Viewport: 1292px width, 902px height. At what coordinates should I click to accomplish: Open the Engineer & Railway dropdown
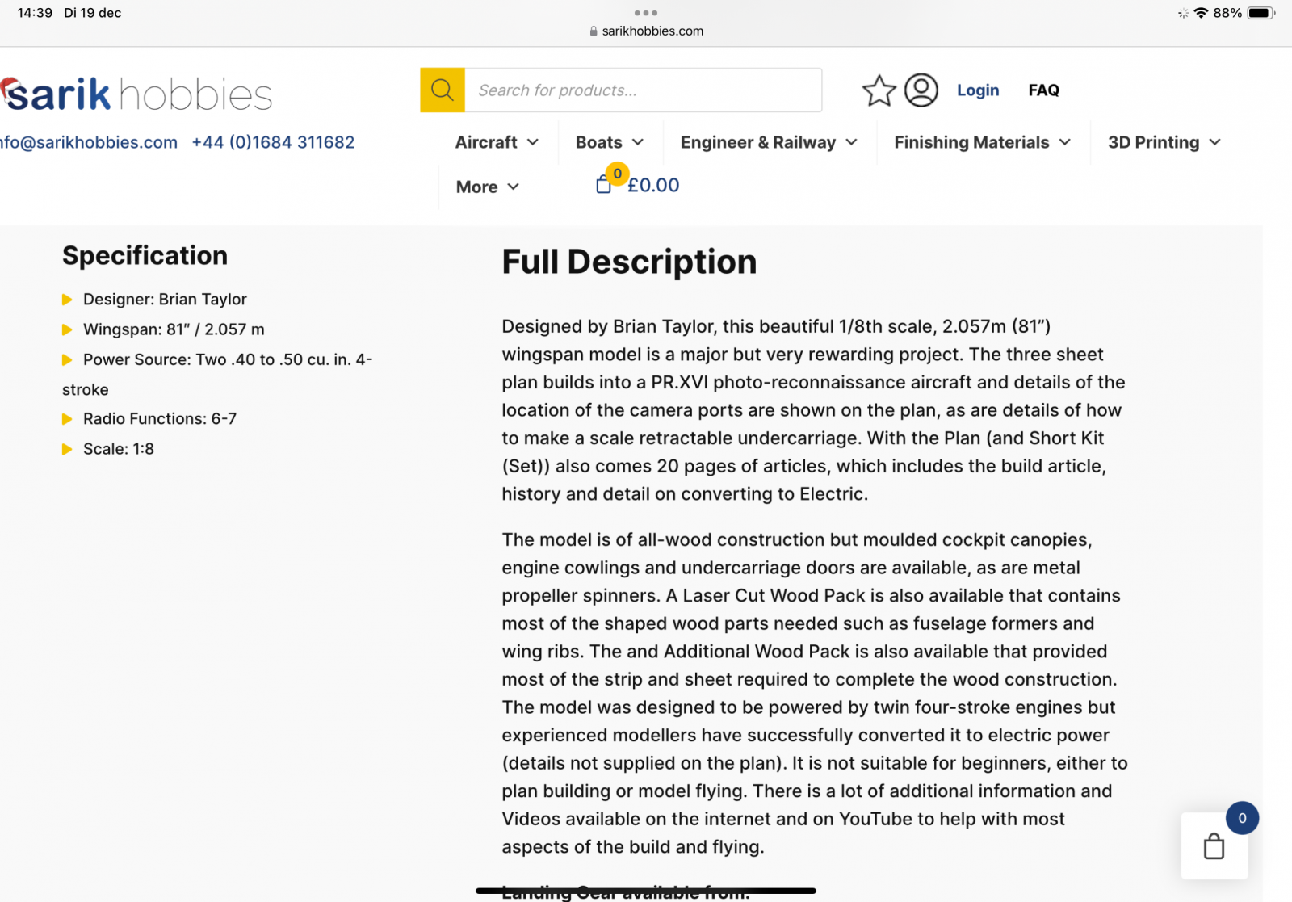(x=769, y=142)
